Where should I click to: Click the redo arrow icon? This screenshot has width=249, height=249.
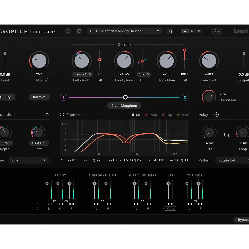tap(79, 31)
